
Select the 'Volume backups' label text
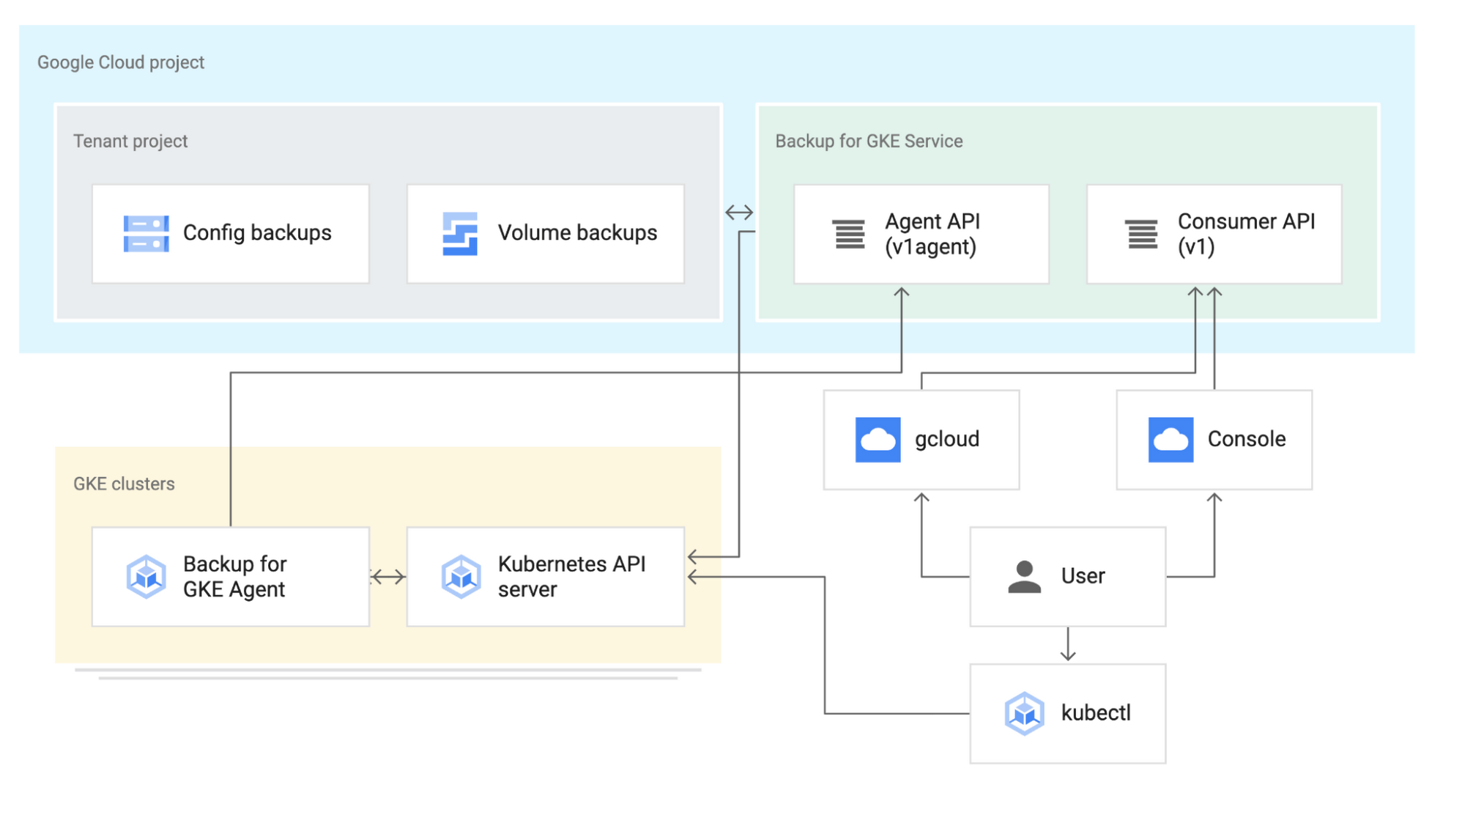(x=577, y=233)
